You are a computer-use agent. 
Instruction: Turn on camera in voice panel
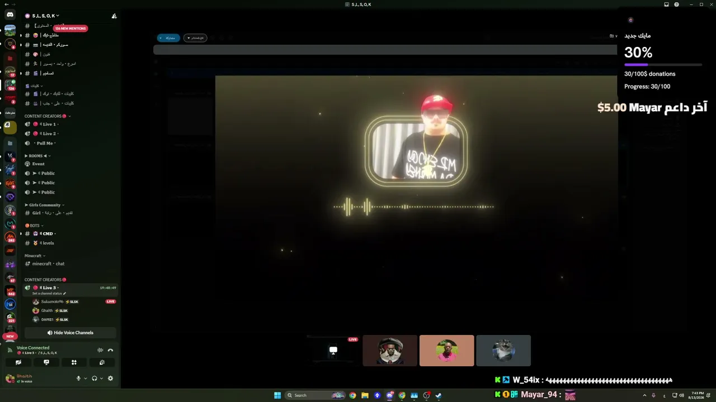pyautogui.click(x=18, y=362)
